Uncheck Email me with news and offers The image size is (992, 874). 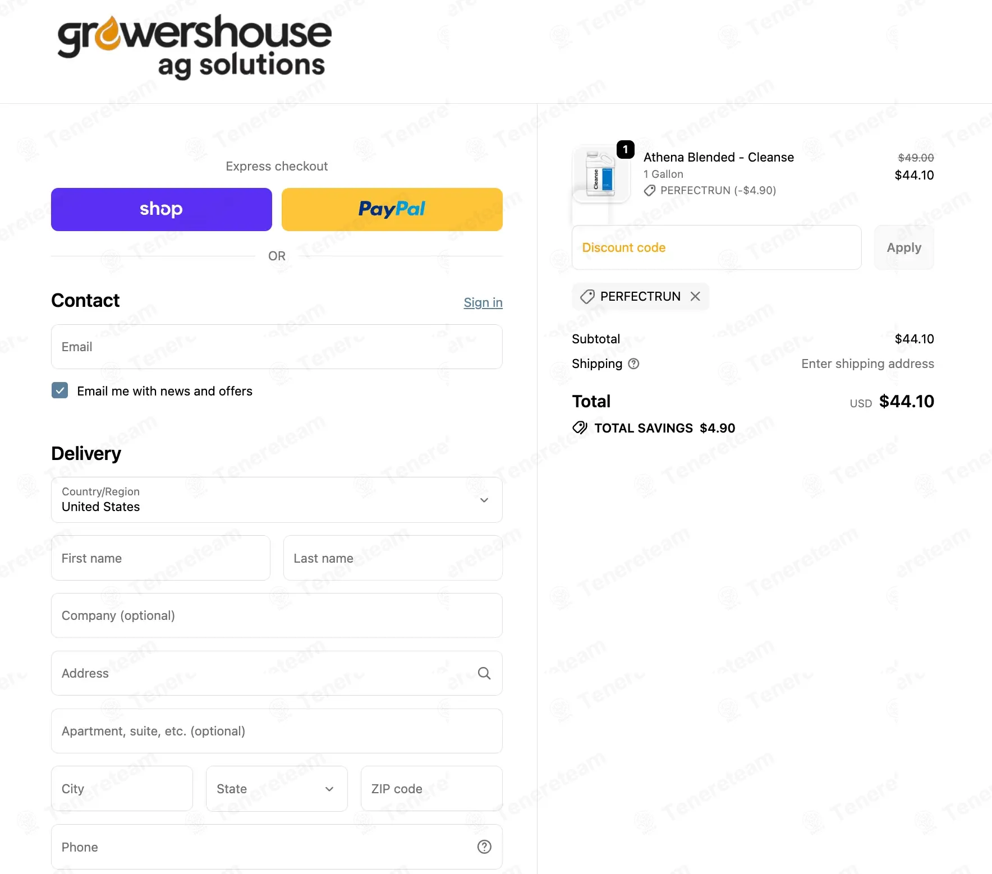click(60, 390)
